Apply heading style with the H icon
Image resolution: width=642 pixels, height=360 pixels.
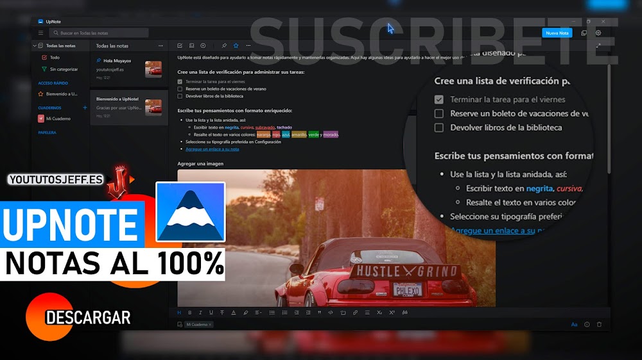pos(179,313)
